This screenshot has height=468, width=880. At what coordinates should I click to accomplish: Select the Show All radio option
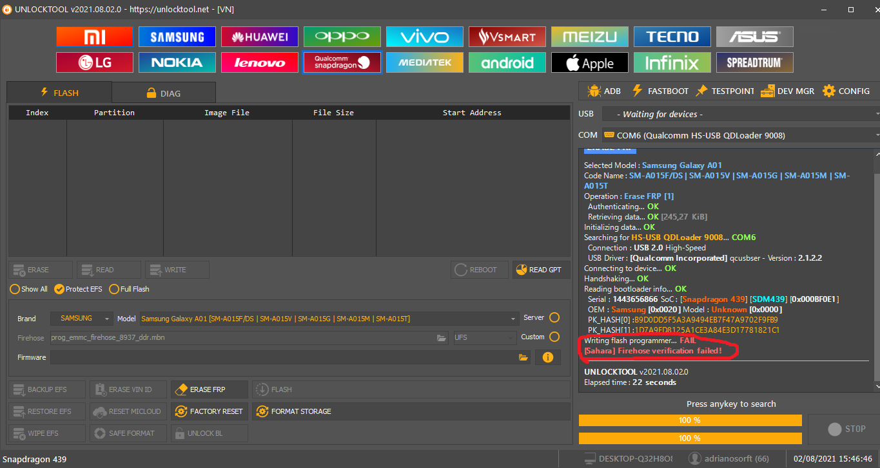coord(29,289)
